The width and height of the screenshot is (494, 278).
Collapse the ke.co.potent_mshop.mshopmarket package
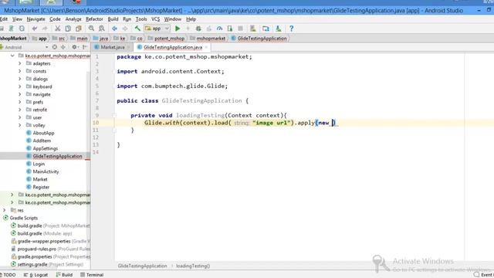click(x=12, y=56)
